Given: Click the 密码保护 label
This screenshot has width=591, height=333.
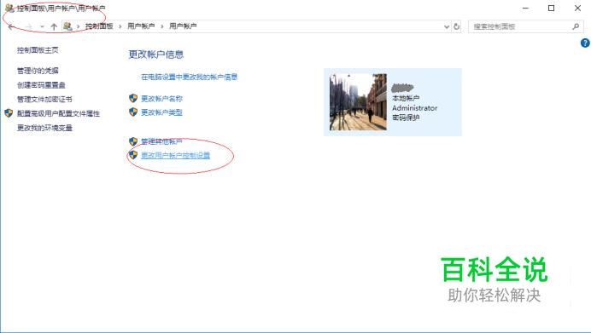Looking at the screenshot, I should pos(406,118).
